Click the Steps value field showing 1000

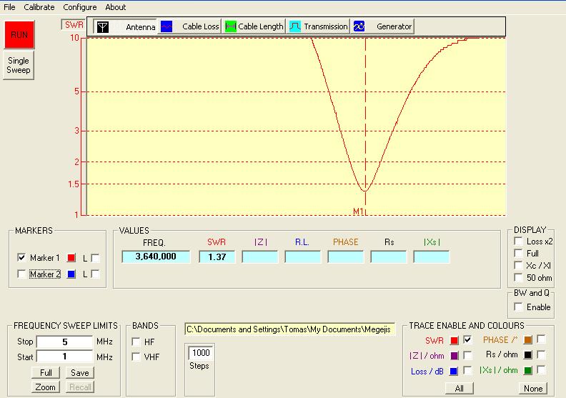click(x=200, y=352)
